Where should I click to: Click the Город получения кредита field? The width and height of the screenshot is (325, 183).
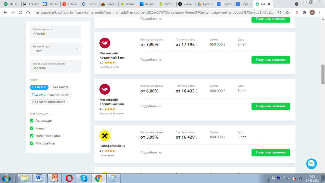(56, 66)
